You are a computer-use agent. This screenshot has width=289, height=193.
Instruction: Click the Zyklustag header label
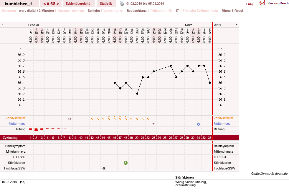pyautogui.click(x=10, y=138)
